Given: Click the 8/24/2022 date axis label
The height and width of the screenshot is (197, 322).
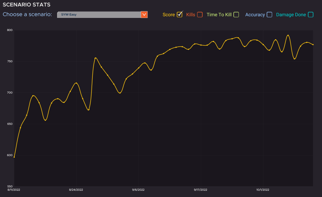Looking at the screenshot, I should pyautogui.click(x=76, y=190).
